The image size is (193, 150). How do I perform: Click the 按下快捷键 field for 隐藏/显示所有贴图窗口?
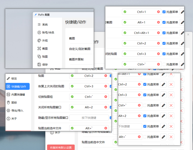tap(89, 118)
